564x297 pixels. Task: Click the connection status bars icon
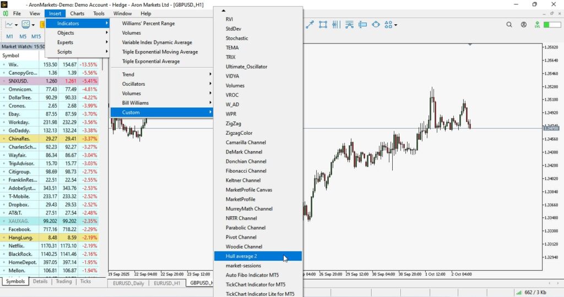pyautogui.click(x=518, y=293)
